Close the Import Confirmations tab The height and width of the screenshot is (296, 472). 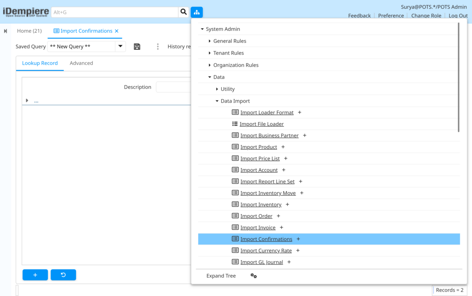pos(117,31)
